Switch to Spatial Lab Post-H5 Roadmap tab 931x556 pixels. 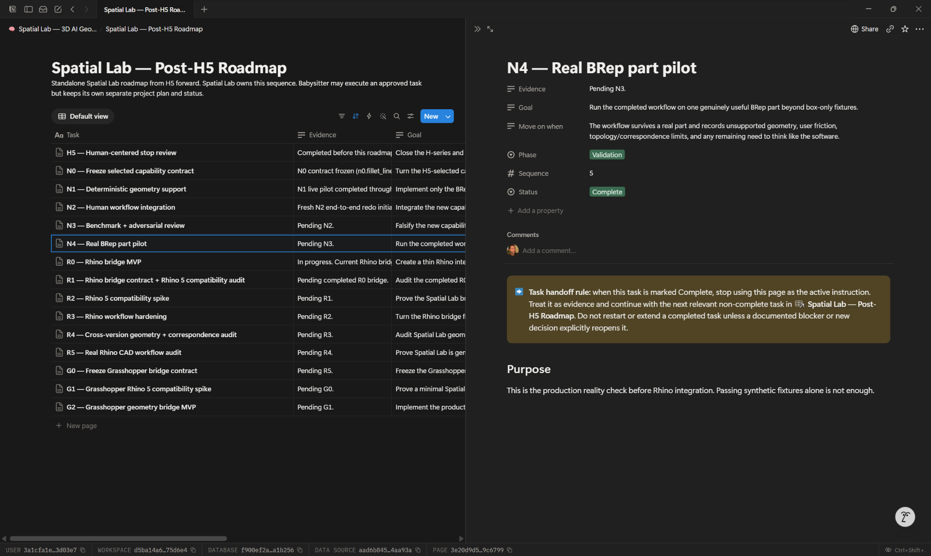pos(144,9)
